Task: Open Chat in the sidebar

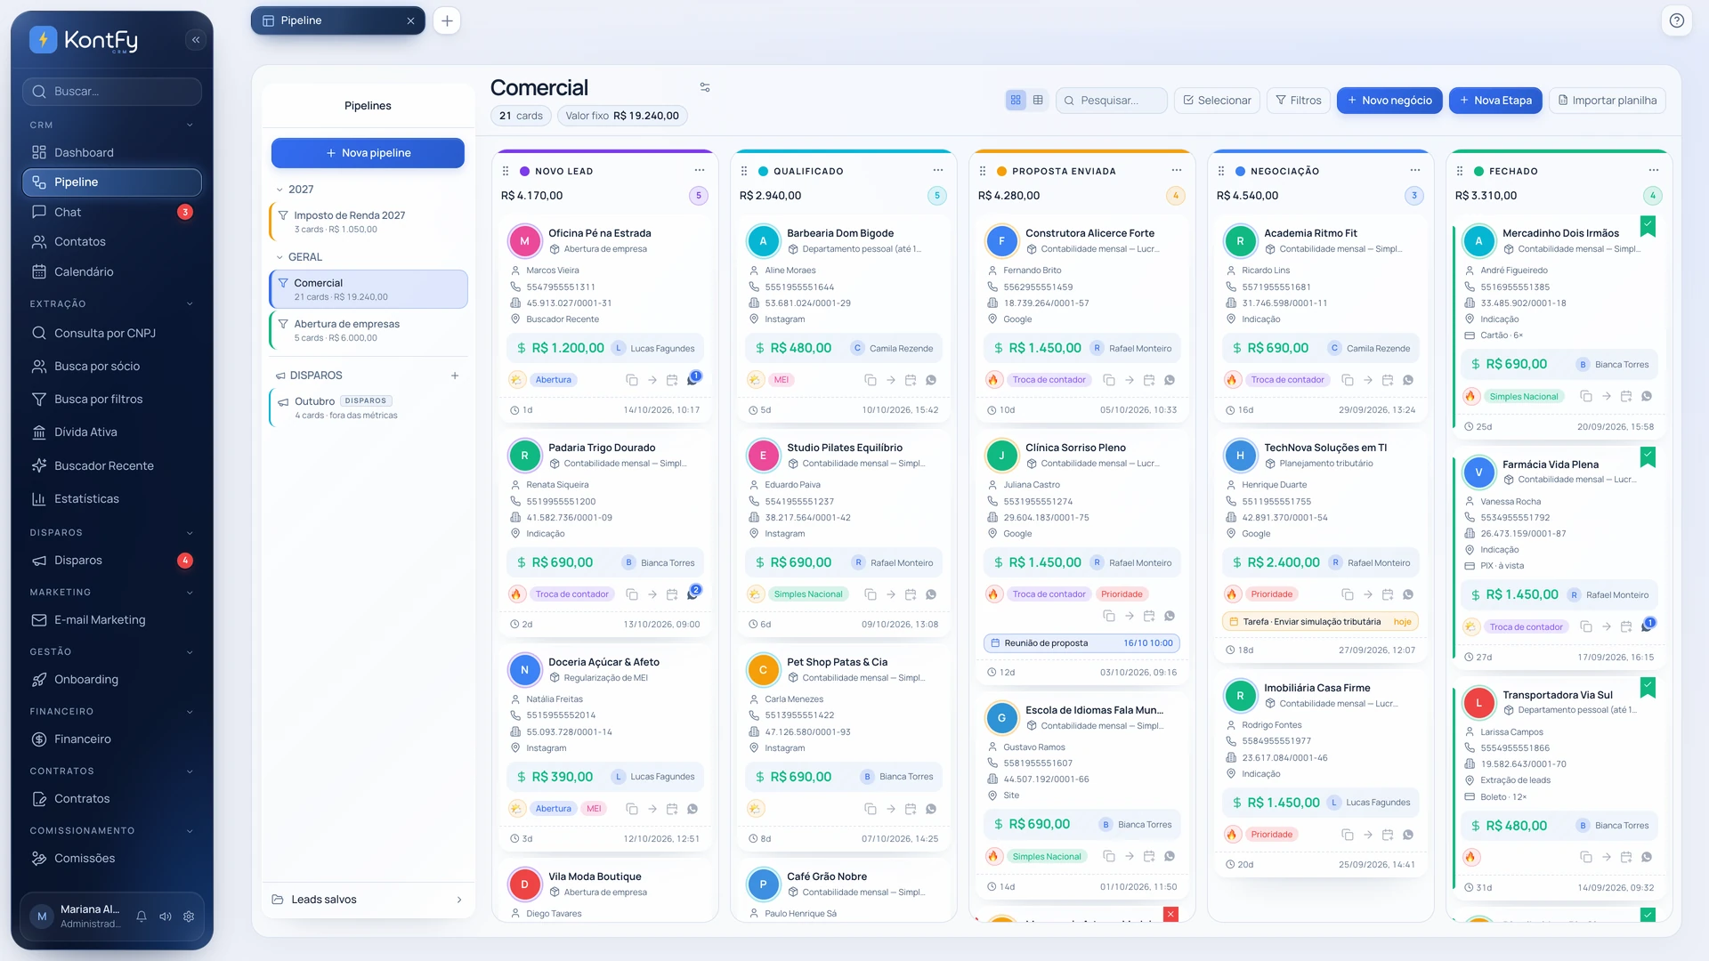Action: pos(112,212)
